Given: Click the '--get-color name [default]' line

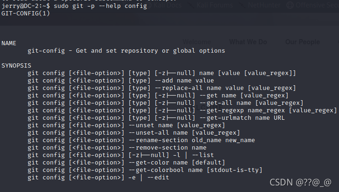Looking at the screenshot, I should pos(126,163).
